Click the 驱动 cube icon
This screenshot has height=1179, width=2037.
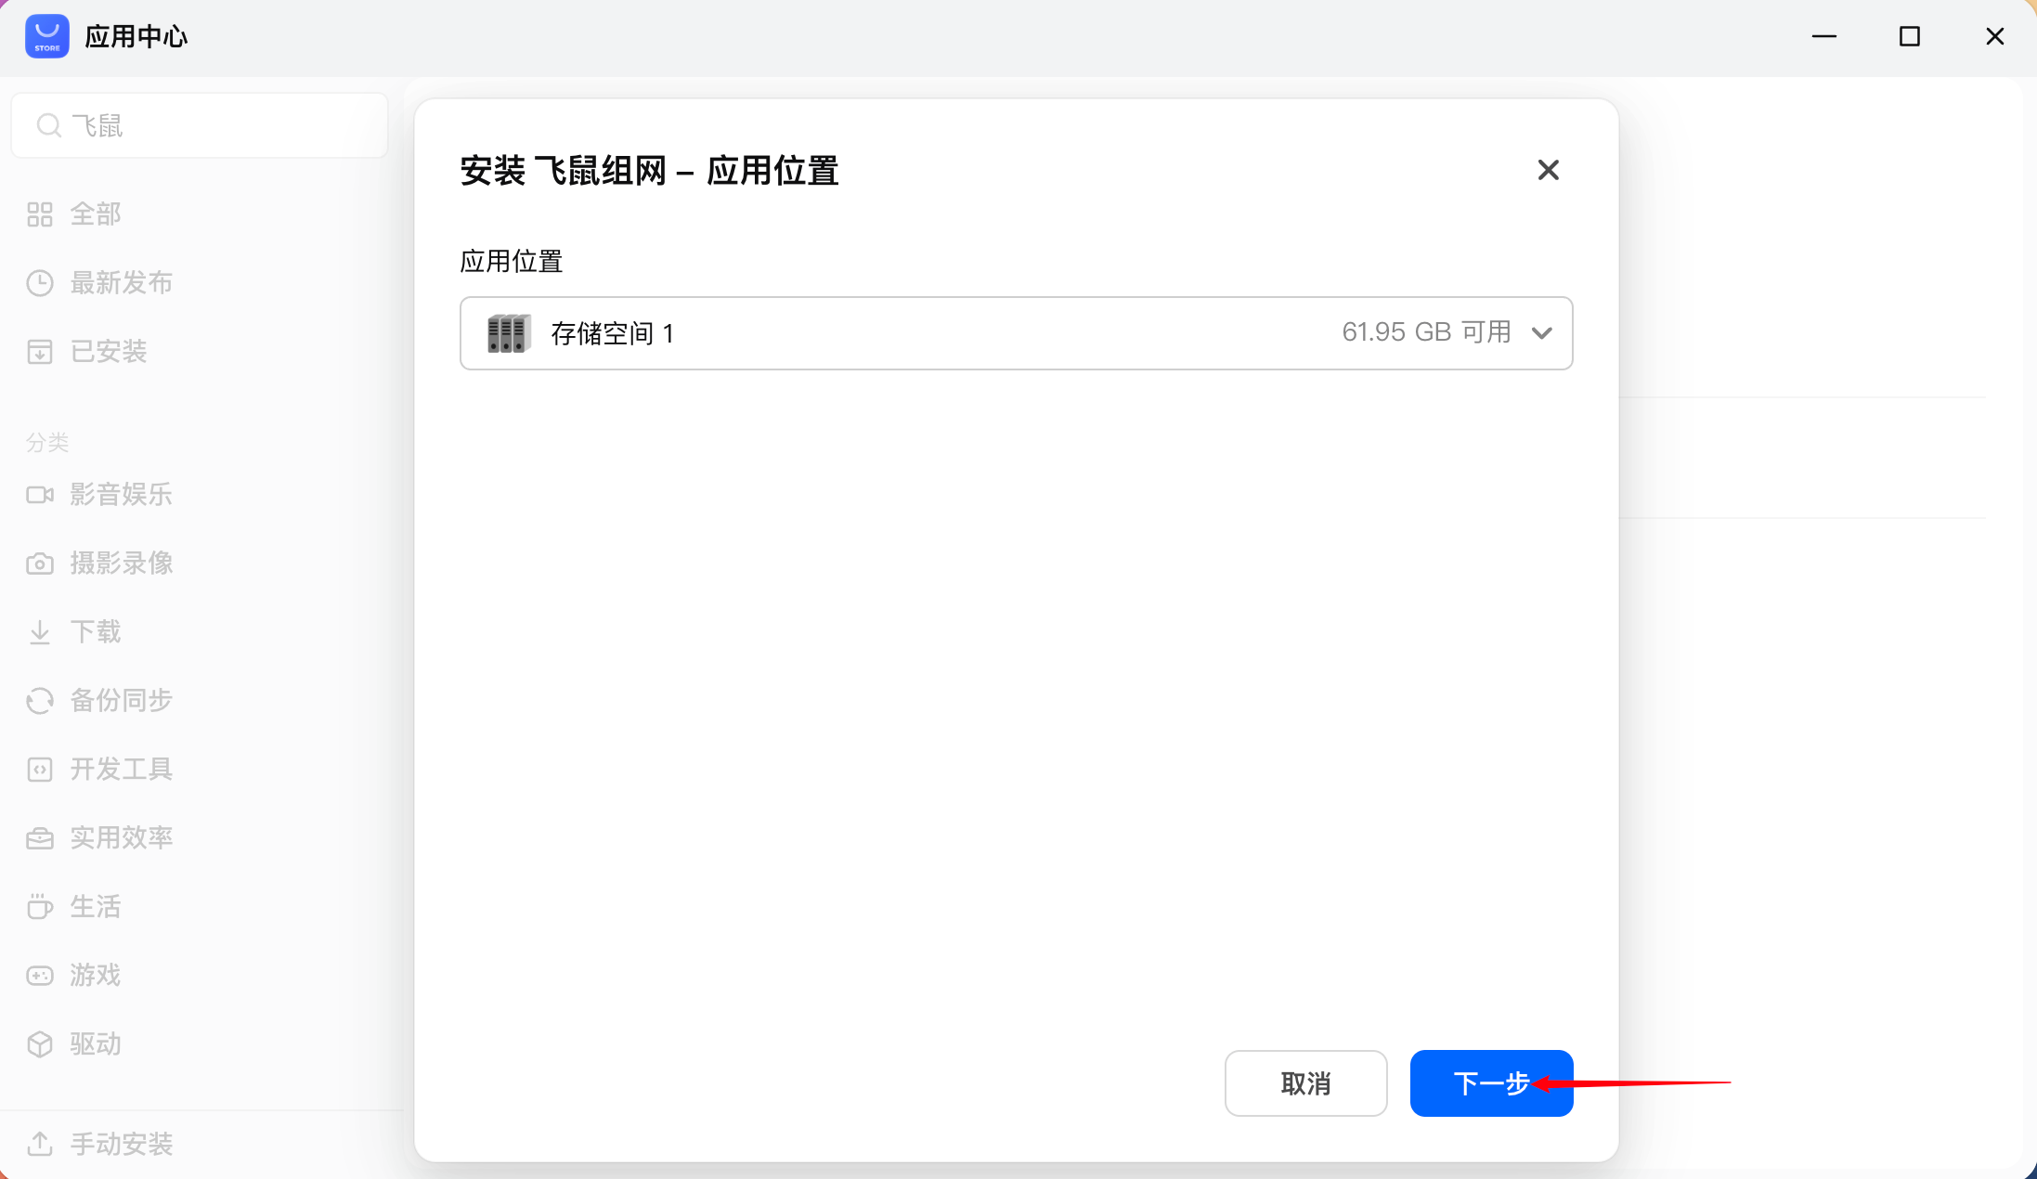pyautogui.click(x=40, y=1044)
